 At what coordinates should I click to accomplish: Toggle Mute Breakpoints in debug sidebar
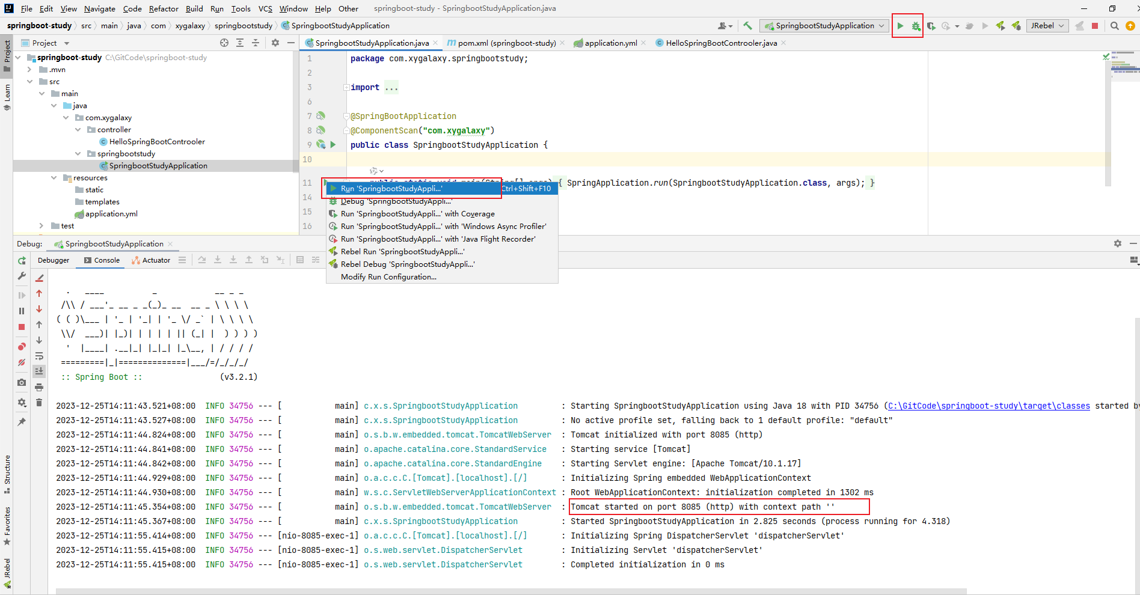click(22, 362)
